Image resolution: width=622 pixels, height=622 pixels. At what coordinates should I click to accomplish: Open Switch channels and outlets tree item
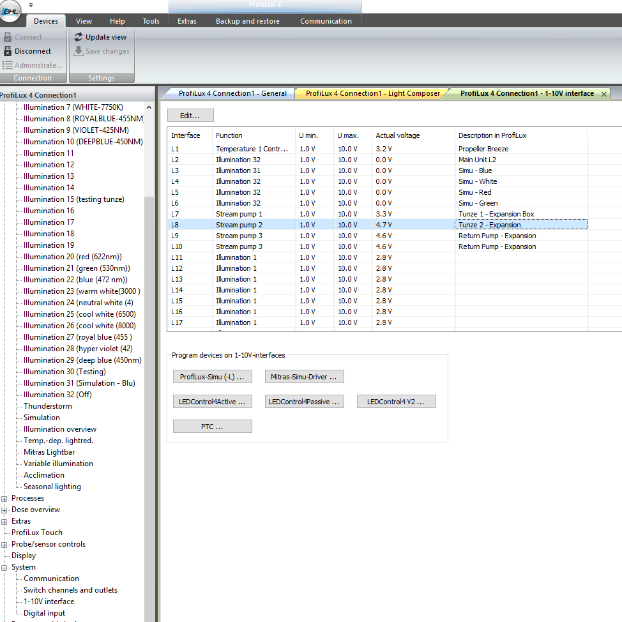pos(70,590)
